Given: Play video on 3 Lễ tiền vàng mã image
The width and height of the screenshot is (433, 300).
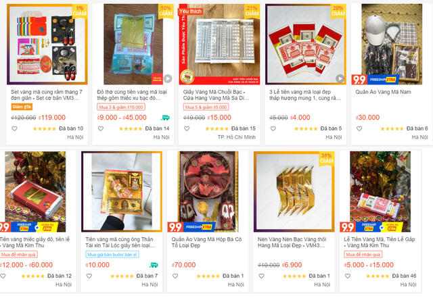Looking at the screenshot, I should [x=340, y=78].
